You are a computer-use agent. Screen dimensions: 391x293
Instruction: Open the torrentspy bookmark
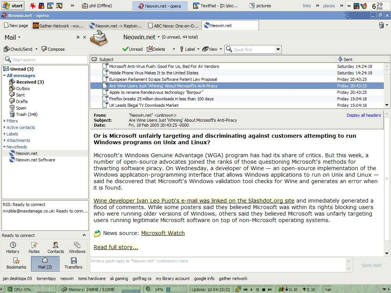point(46,278)
